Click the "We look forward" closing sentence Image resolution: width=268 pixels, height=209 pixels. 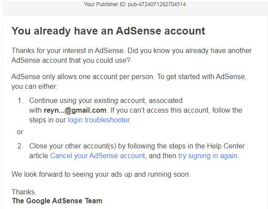tap(101, 174)
